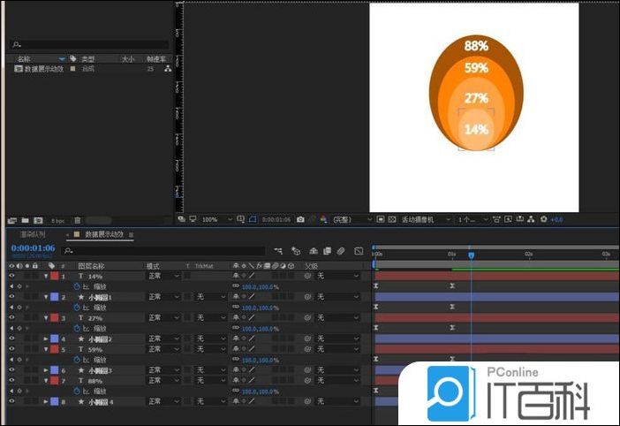The image size is (620, 426).
Task: Click the red label color of layer 1 14%
Action: click(x=55, y=276)
